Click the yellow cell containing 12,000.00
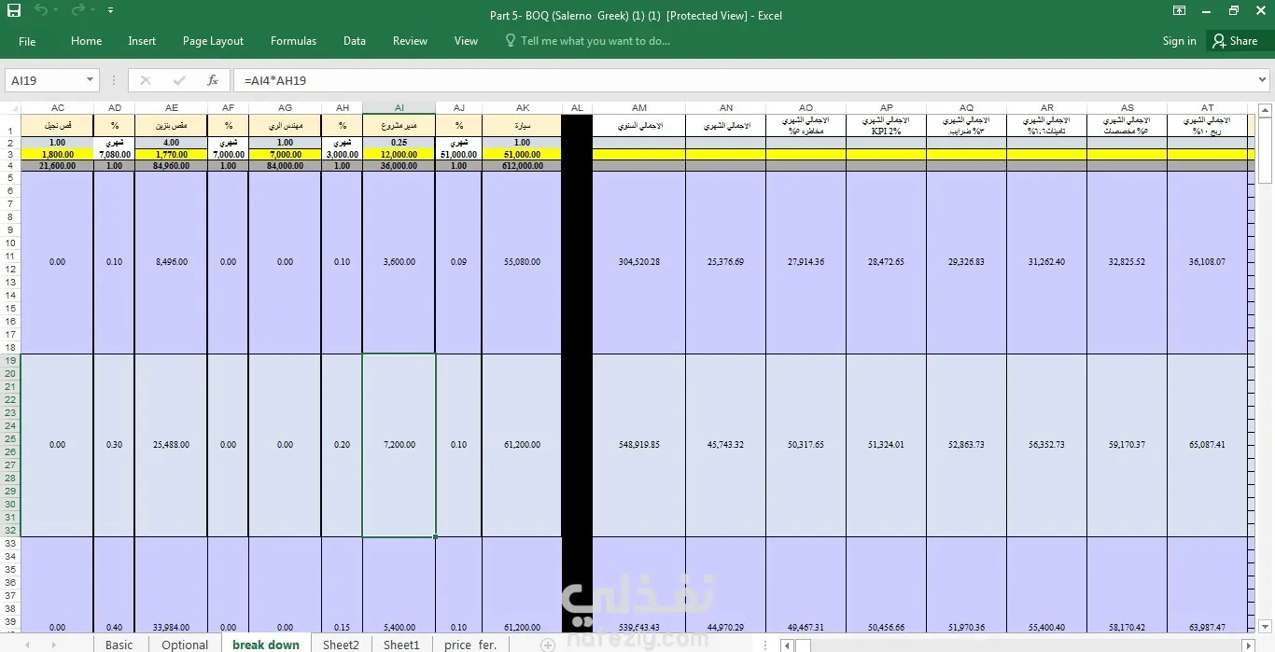This screenshot has height=652, width=1275. (399, 155)
